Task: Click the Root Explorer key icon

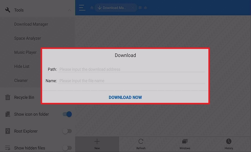Action: (8, 131)
